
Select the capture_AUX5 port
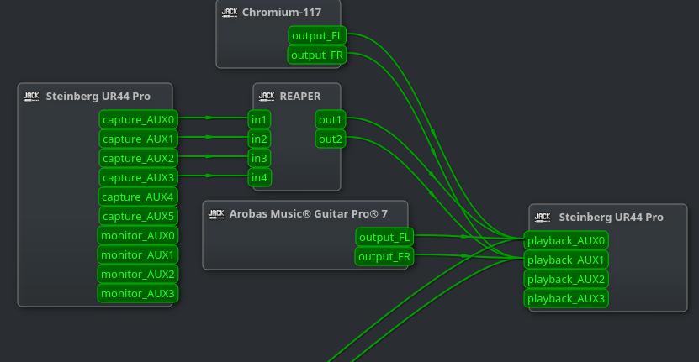click(138, 217)
